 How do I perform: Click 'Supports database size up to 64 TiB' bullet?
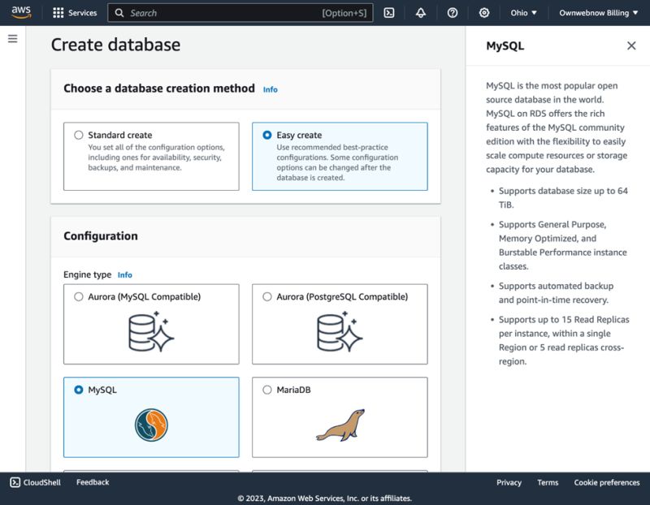[563, 197]
